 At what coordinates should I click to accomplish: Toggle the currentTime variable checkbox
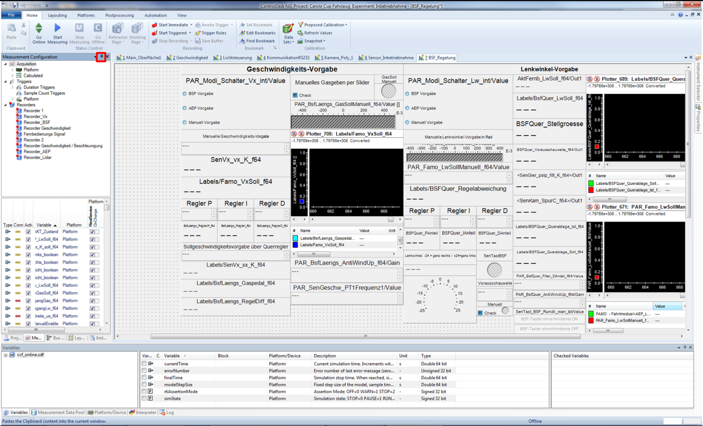click(144, 364)
